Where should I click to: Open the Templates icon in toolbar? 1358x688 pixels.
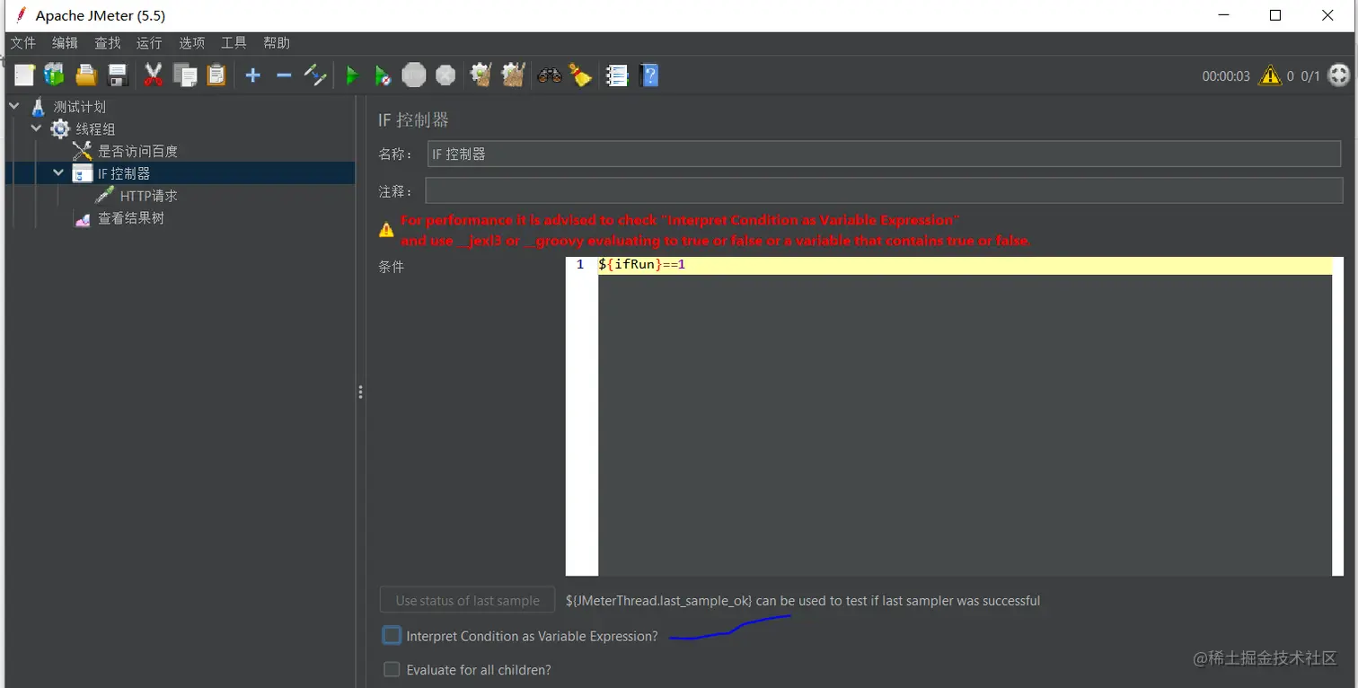[55, 75]
